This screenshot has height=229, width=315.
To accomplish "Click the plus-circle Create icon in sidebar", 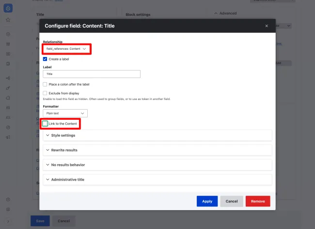I will pyautogui.click(x=8, y=34).
